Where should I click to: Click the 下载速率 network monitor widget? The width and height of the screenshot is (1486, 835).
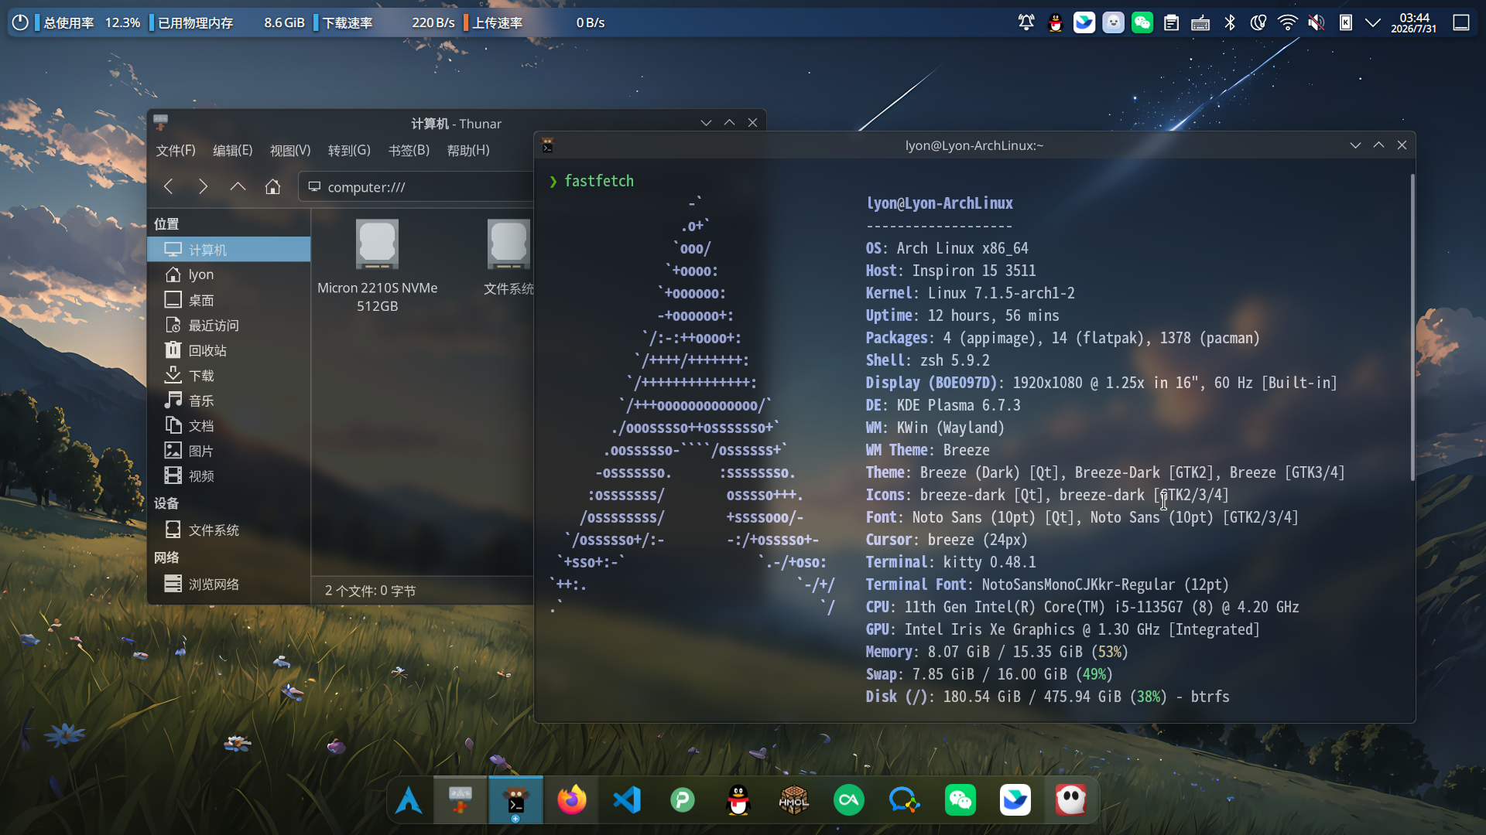(385, 22)
